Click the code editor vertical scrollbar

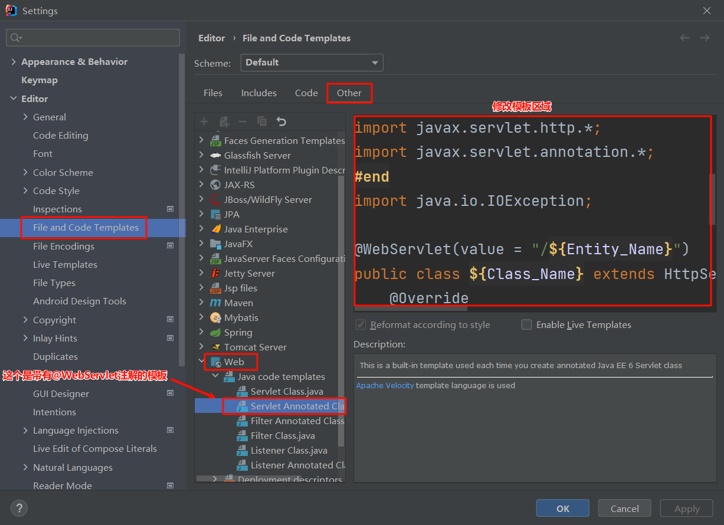[713, 199]
